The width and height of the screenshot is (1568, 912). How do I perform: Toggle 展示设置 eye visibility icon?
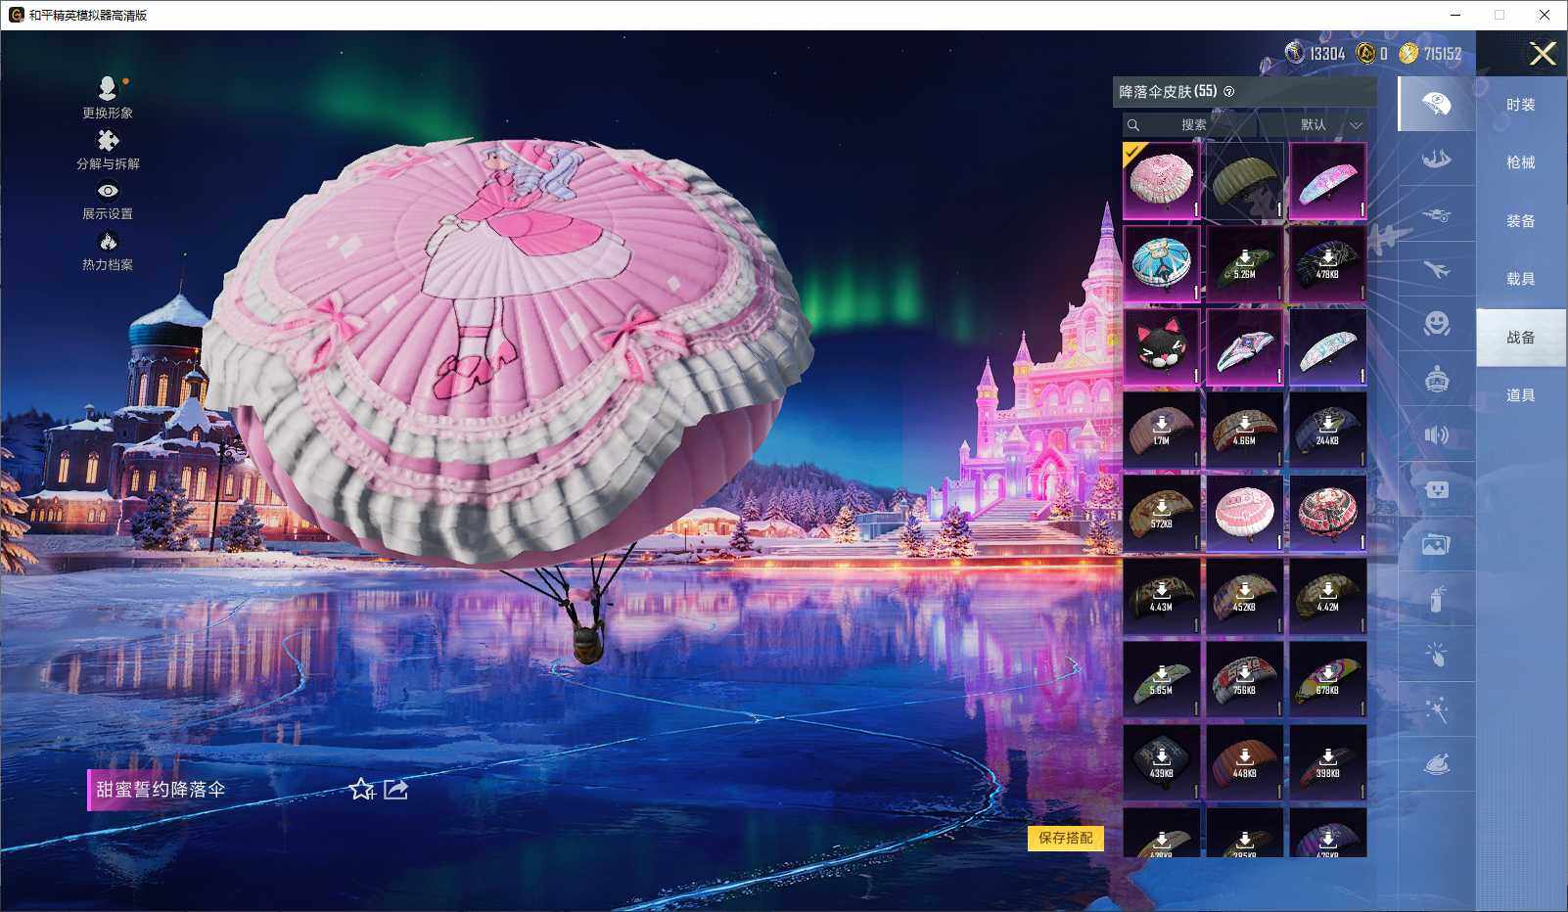point(108,192)
